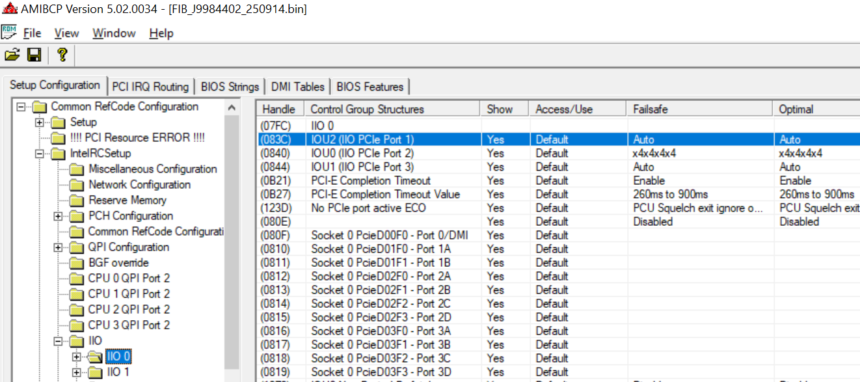Open the Help menu
860x382 pixels.
pos(161,33)
